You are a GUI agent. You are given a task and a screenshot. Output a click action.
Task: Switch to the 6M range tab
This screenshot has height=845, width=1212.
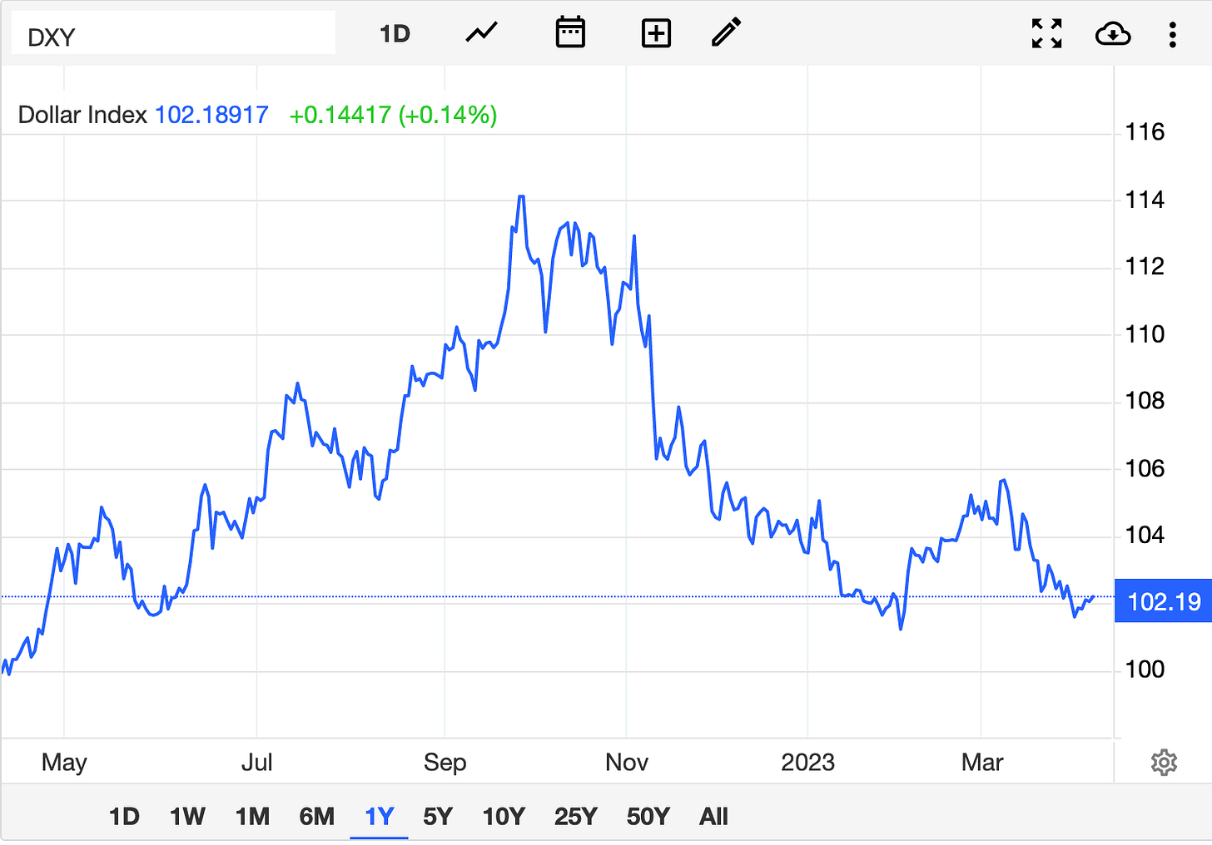point(316,817)
